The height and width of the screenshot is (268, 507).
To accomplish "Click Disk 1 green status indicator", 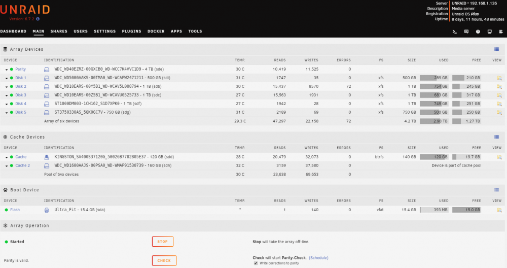I will click(x=12, y=78).
